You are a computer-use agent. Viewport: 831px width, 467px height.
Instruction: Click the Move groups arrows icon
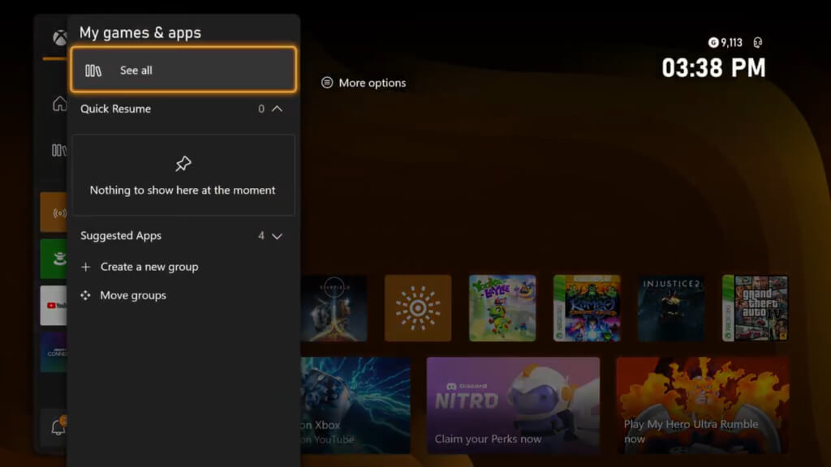86,296
